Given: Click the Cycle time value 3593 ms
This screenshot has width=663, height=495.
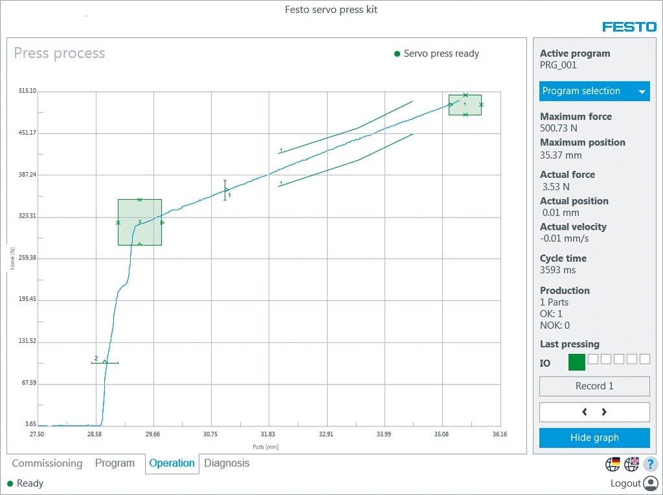Looking at the screenshot, I should pos(557,270).
